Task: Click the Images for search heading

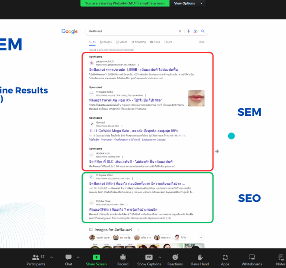Action: click(113, 230)
